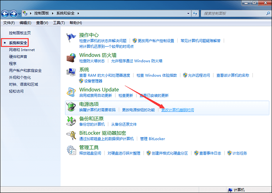Click shield icon beside 创建并格式化硬盘分区
This screenshot has height=193, width=272.
(x=149, y=153)
